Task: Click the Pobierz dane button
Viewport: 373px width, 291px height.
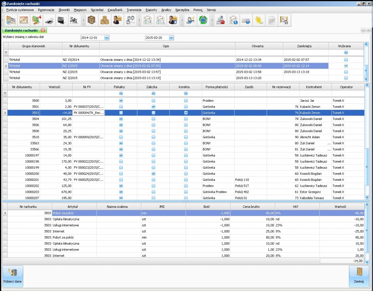Action: click(x=13, y=276)
